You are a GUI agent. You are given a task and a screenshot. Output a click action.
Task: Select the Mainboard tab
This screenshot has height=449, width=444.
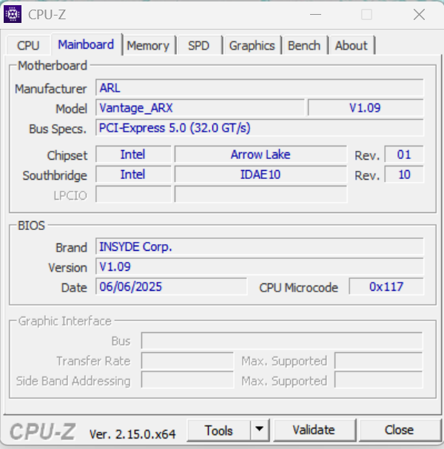point(86,44)
